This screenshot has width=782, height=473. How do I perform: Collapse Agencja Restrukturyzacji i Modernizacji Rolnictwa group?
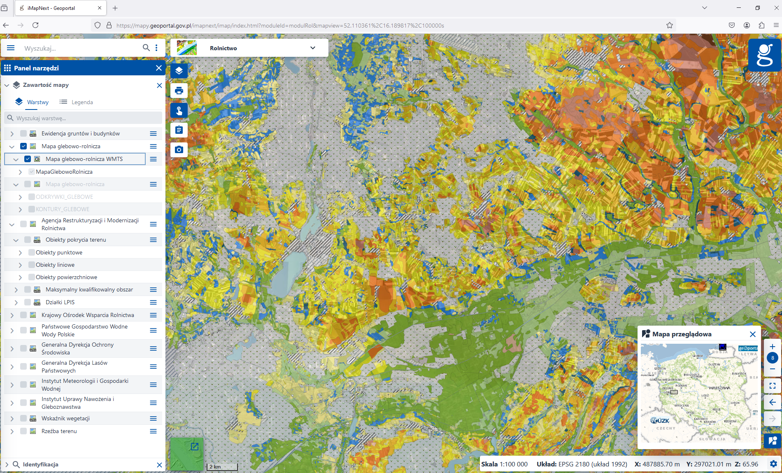tap(12, 224)
